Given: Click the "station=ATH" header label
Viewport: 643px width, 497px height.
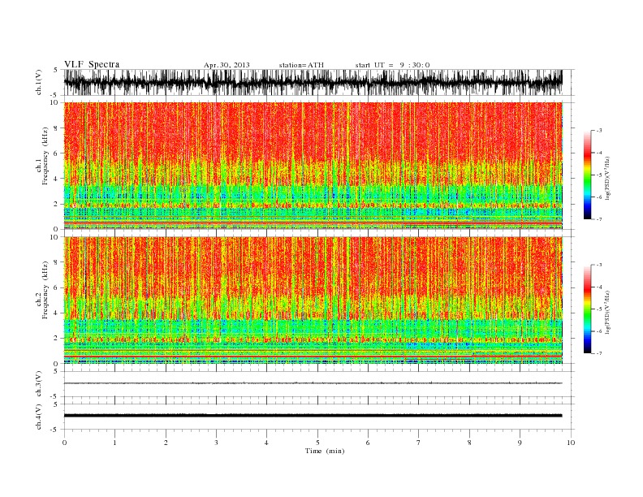Looking at the screenshot, I should click(301, 65).
